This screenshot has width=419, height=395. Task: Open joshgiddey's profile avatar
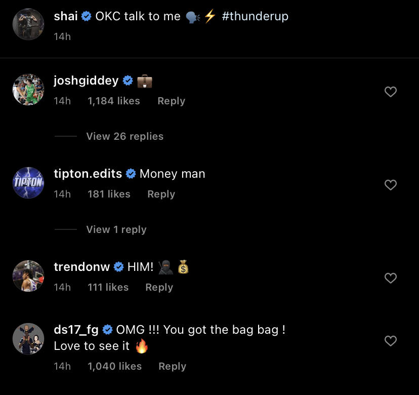pyautogui.click(x=28, y=90)
